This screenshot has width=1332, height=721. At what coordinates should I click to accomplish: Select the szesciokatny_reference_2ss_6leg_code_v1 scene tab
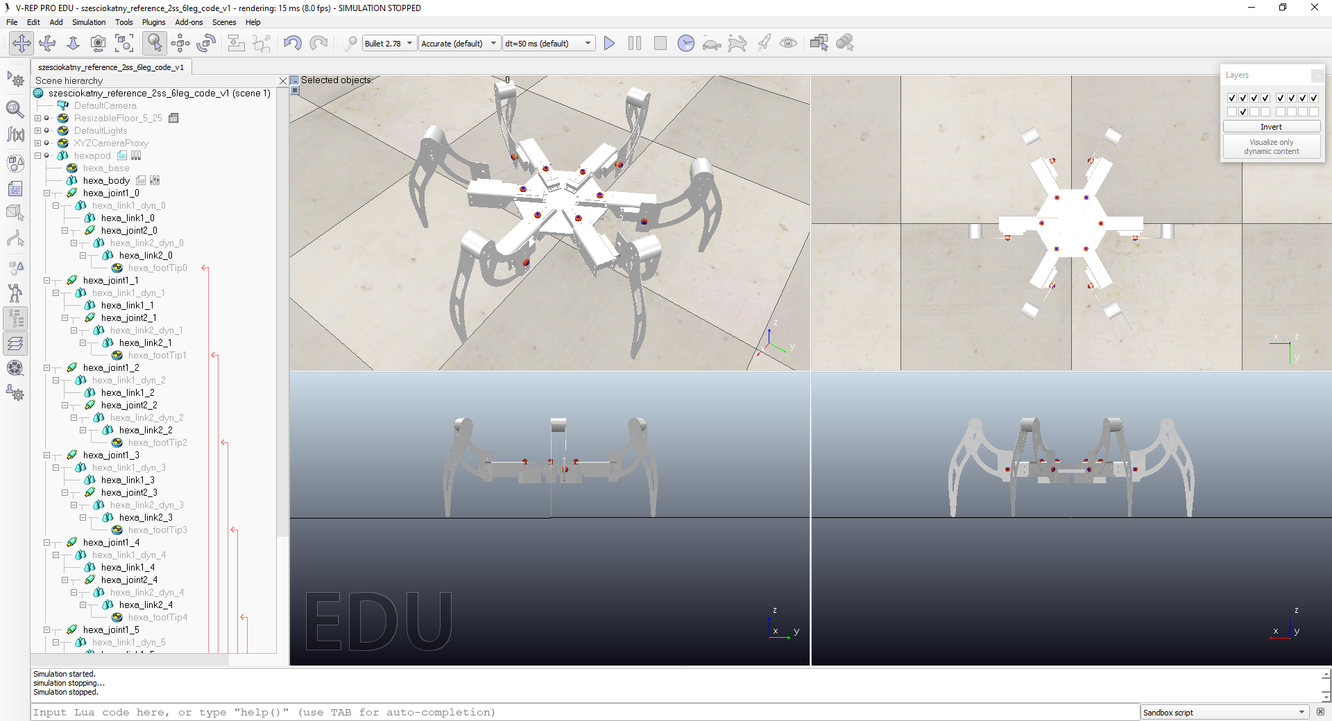pyautogui.click(x=111, y=67)
